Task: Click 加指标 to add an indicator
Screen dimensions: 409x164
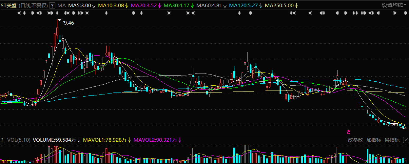Action: pyautogui.click(x=374, y=140)
